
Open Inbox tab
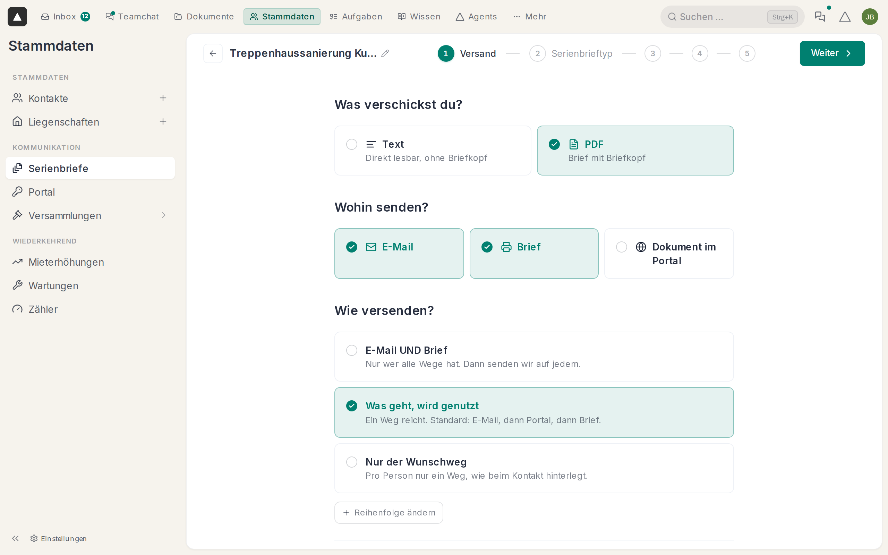[65, 17]
